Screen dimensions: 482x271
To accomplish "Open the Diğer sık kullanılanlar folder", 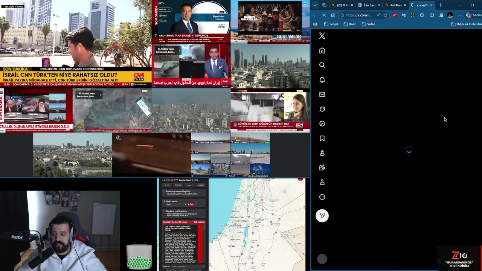I will (466, 24).
